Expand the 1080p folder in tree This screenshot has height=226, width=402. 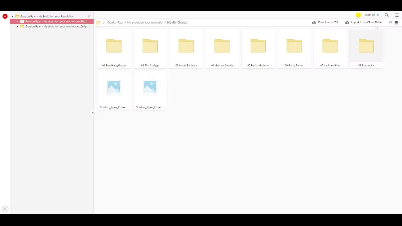point(17,26)
